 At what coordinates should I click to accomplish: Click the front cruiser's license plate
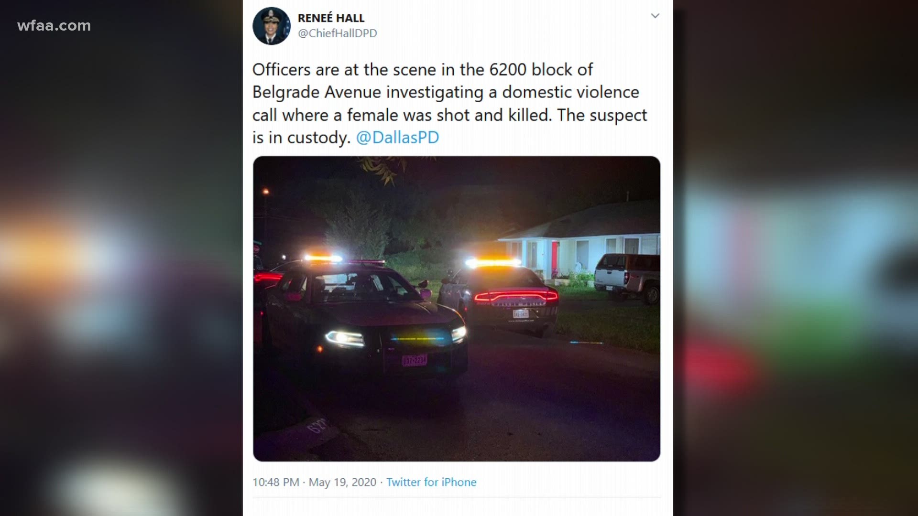414,360
